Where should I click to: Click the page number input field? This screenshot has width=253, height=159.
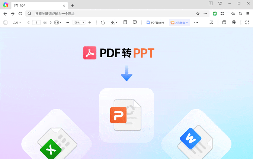click(36, 23)
